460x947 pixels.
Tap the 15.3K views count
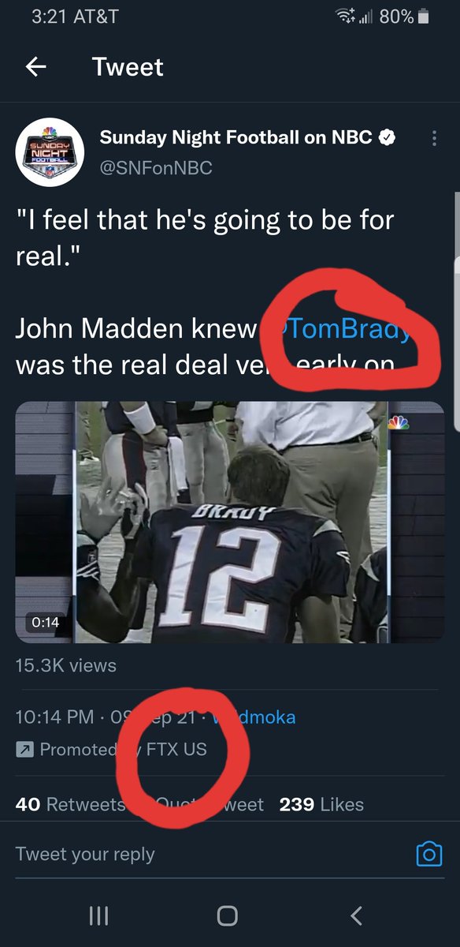click(66, 665)
